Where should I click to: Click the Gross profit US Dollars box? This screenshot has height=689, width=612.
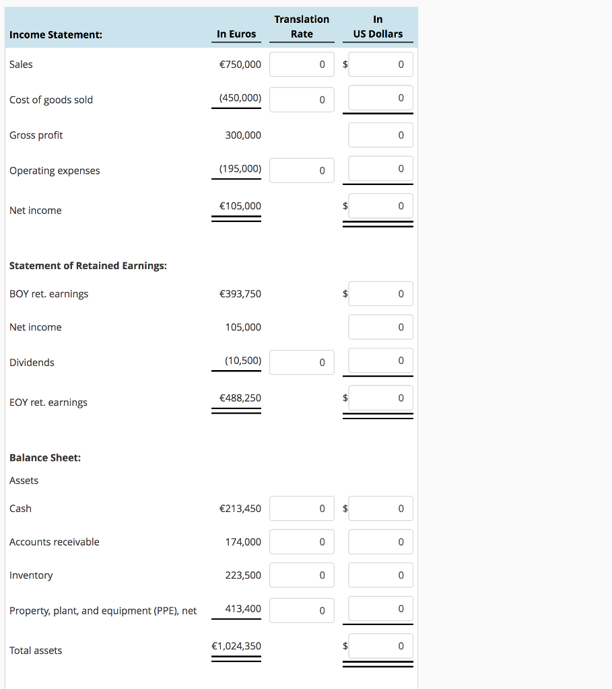380,135
